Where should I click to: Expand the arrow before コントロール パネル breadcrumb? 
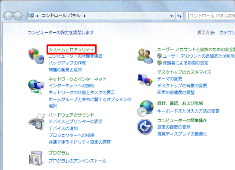38,16
